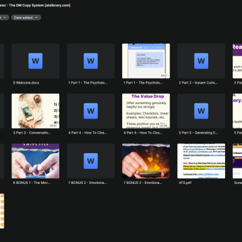Click the 0 Welcome.docx file name
242x242 pixels.
click(26, 83)
